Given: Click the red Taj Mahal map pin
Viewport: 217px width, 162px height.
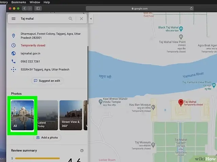Looking at the screenshot, I should [181, 103].
